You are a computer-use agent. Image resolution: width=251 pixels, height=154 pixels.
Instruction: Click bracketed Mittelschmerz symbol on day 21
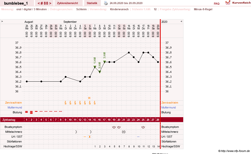tap(124, 132)
